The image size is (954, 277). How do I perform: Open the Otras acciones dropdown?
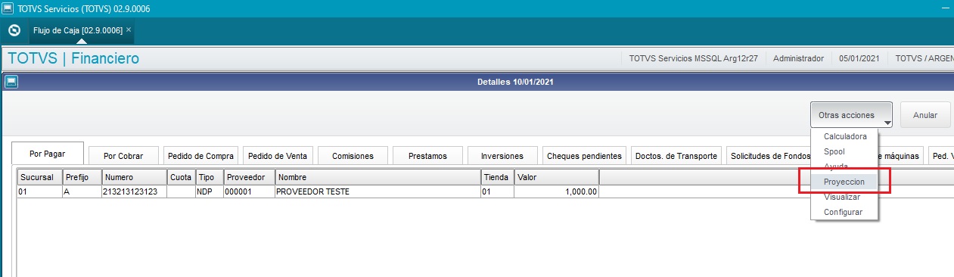click(852, 116)
